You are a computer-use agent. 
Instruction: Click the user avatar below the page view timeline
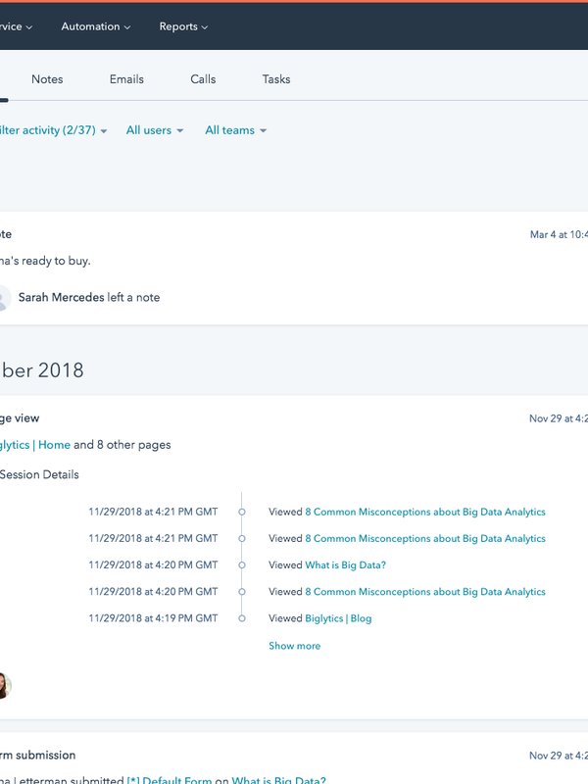[3, 685]
